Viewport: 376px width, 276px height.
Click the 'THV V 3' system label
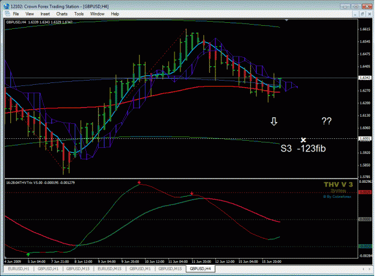pos(338,185)
